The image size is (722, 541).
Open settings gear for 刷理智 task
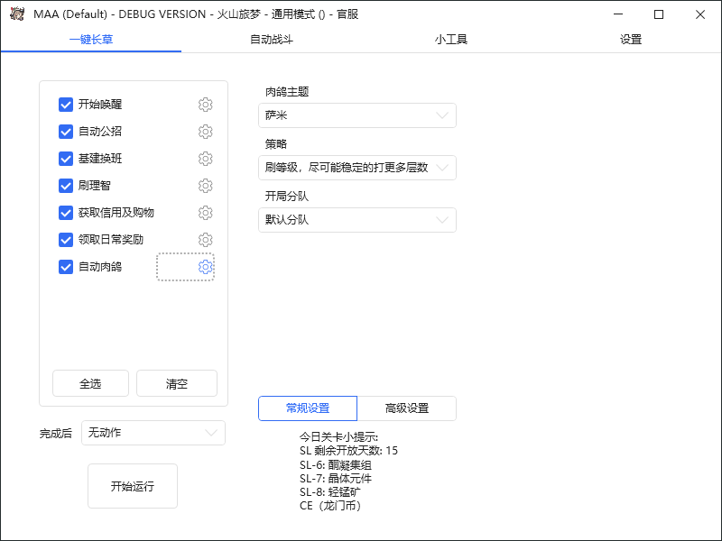click(x=205, y=186)
